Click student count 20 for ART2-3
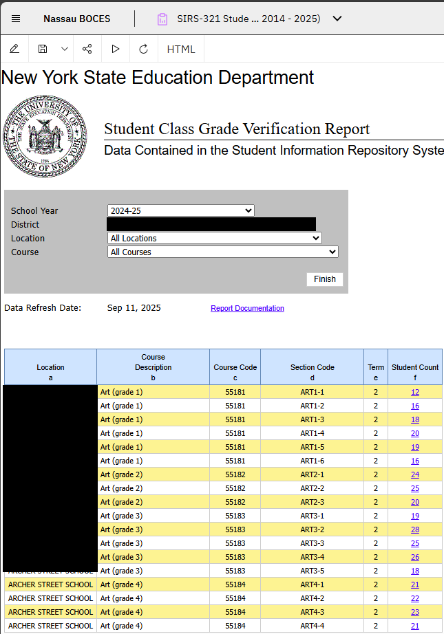The height and width of the screenshot is (634, 444). point(415,502)
